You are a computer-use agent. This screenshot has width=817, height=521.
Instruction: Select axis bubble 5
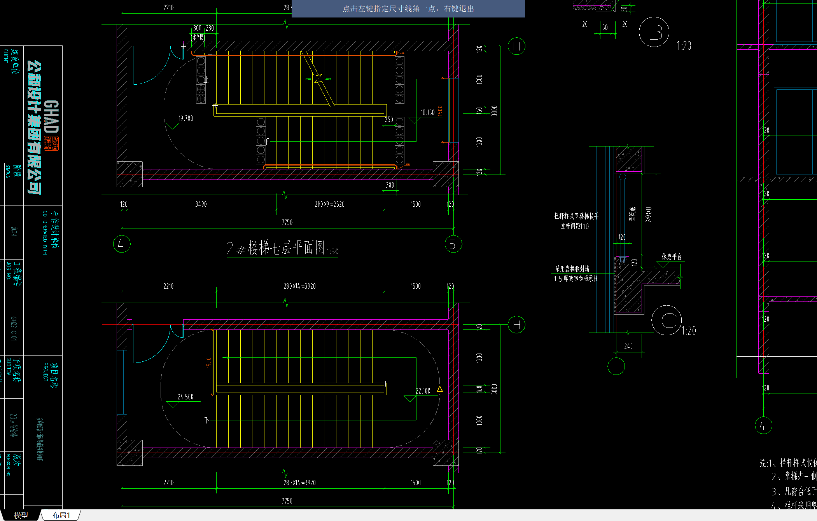(x=453, y=244)
